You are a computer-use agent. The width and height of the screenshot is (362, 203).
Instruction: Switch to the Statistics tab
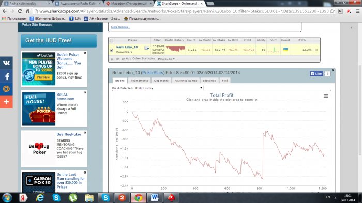pos(209,81)
